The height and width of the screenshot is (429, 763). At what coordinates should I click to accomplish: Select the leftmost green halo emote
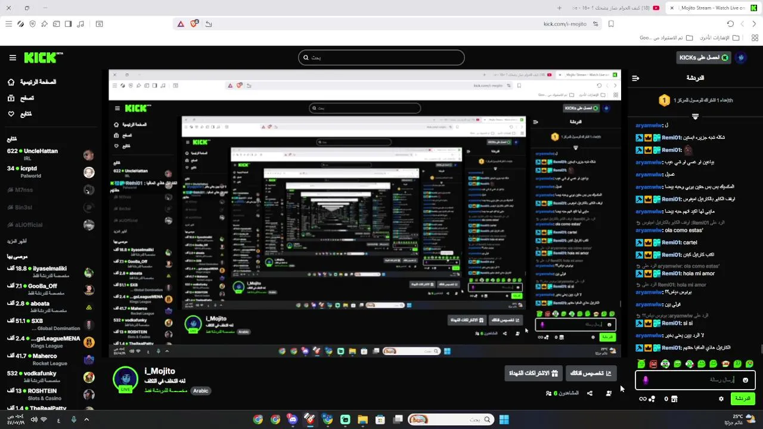pyautogui.click(x=641, y=363)
